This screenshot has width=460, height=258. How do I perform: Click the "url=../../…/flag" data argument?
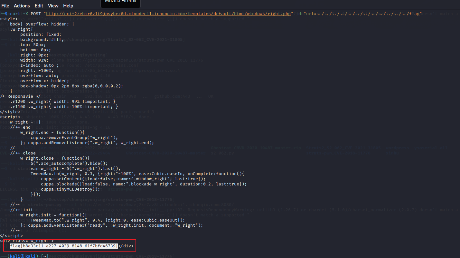pos(362,14)
